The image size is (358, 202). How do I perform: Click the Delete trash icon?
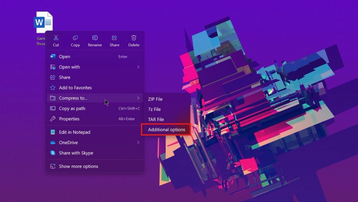click(x=134, y=38)
